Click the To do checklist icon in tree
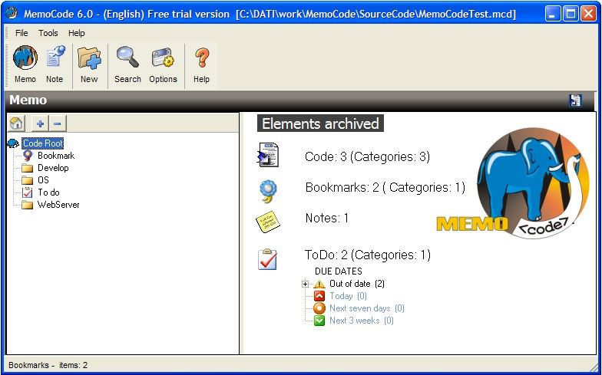The width and height of the screenshot is (602, 375). pyautogui.click(x=28, y=192)
